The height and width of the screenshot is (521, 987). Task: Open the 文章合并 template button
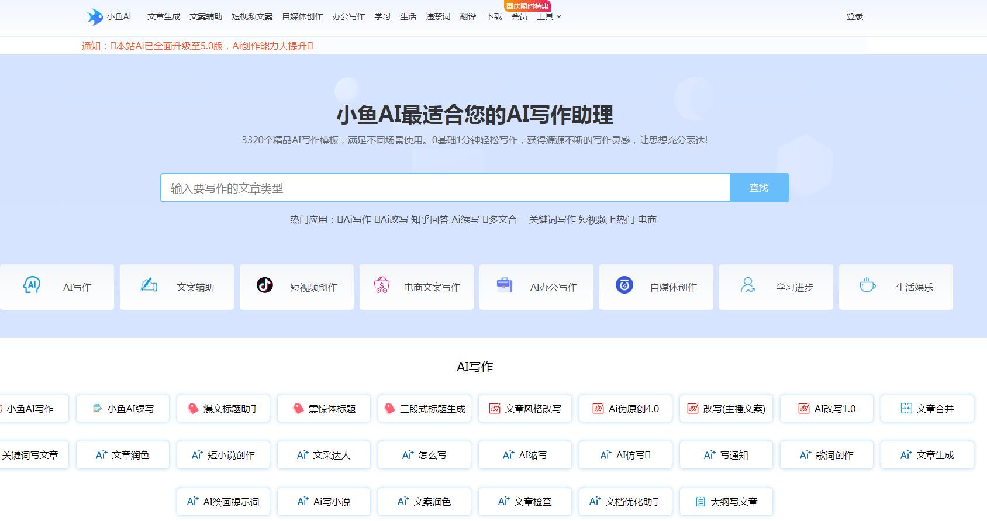pos(927,409)
